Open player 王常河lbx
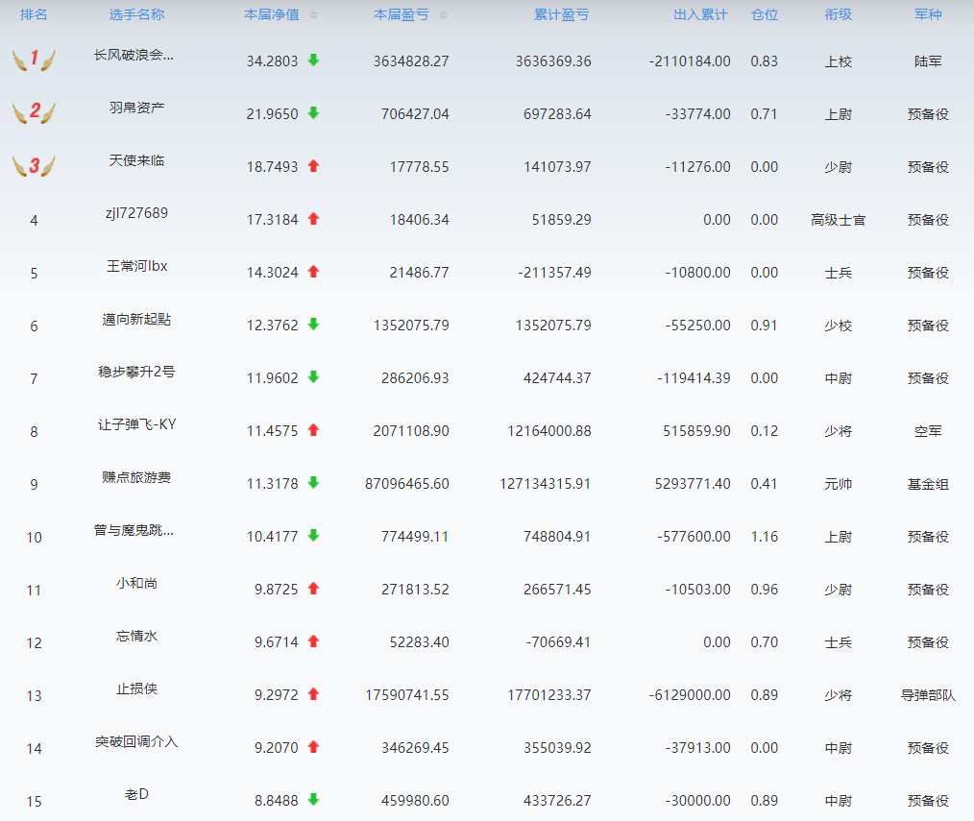Viewport: 974px width, 821px height. 136,266
